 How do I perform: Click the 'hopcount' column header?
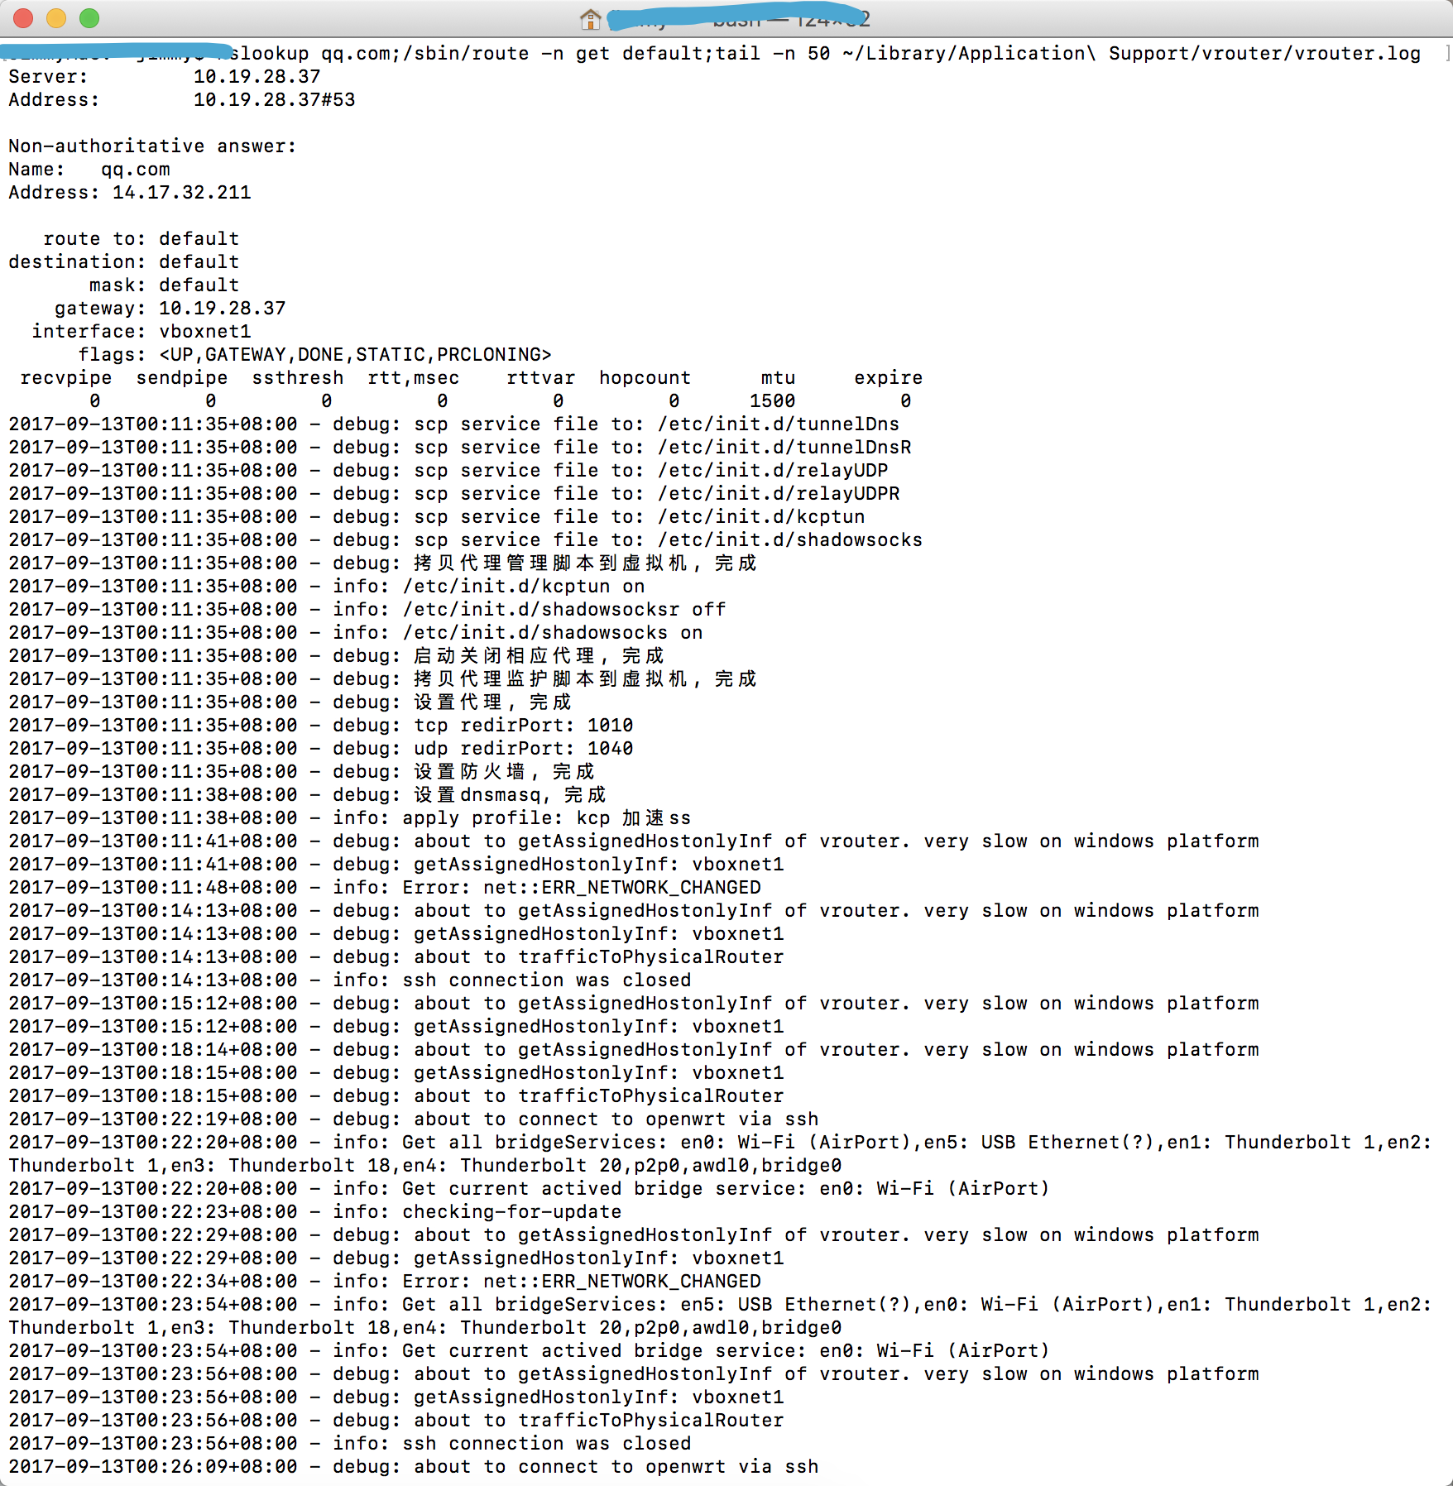(x=645, y=377)
